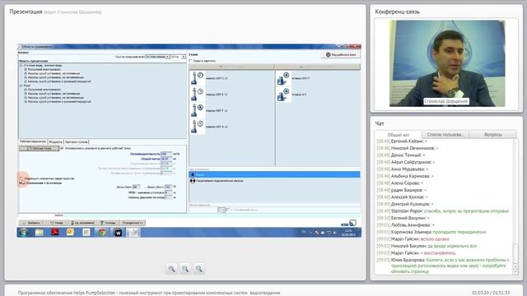The width and height of the screenshot is (527, 296).
Task: Click the 'Помощь' button
Action: pos(108,223)
